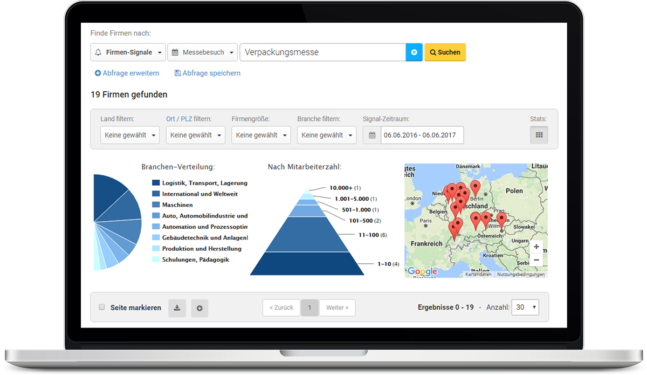The image size is (647, 375).
Task: Click the Abfrage erweitern link
Action: 127,73
